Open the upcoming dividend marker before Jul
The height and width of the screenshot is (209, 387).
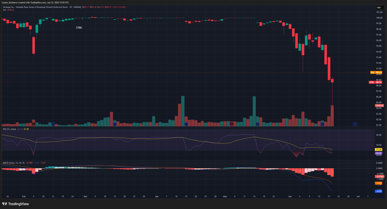354,124
